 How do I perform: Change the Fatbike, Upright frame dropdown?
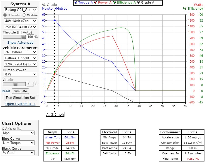click(20, 58)
